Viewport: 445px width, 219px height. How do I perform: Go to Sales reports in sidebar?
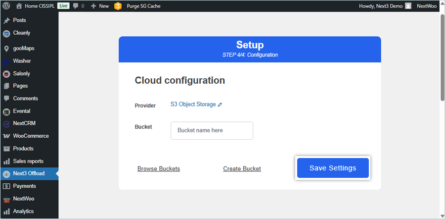click(x=28, y=161)
